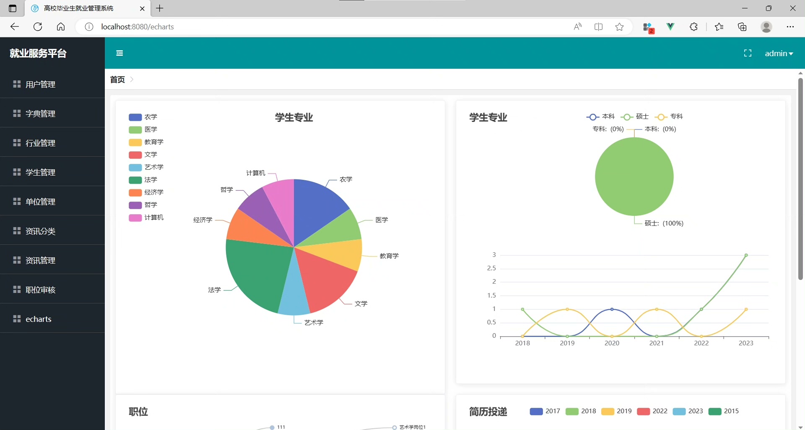Screen dimensions: 805x430
Task: Toggle 专科 series legend marker
Action: point(661,117)
